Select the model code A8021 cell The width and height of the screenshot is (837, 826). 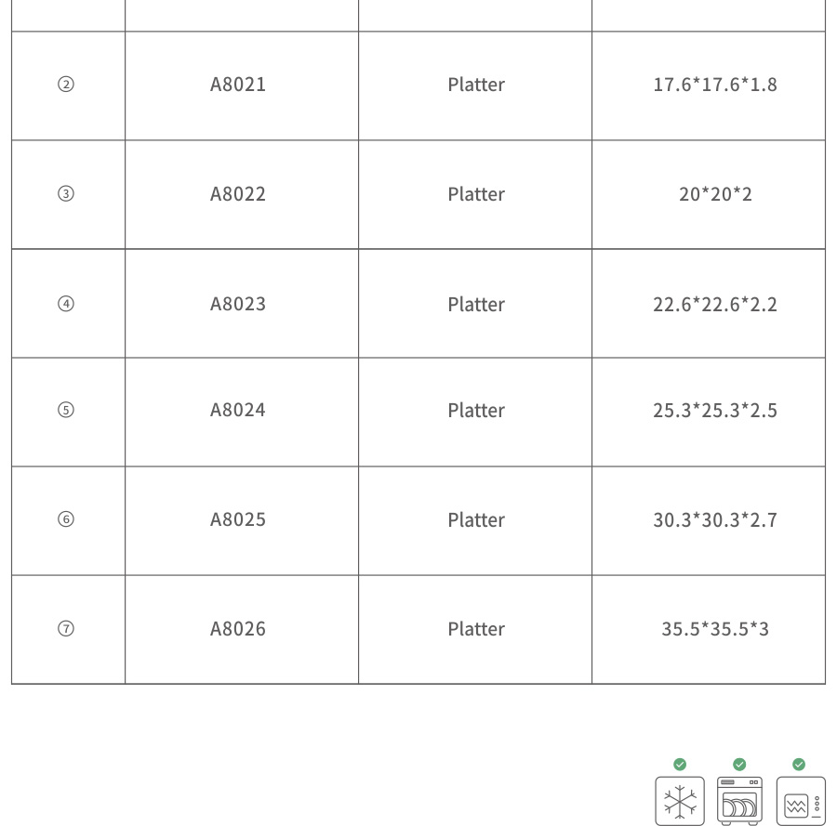[x=238, y=85]
